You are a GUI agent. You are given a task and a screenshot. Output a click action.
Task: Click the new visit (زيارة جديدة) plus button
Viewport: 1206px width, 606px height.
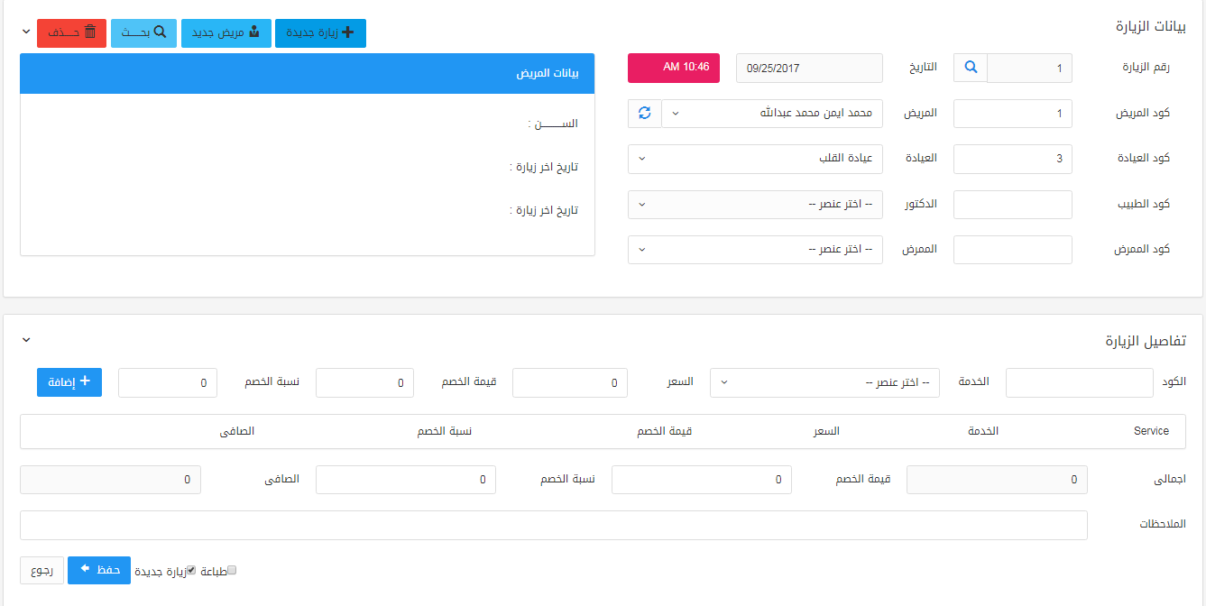pyautogui.click(x=320, y=33)
